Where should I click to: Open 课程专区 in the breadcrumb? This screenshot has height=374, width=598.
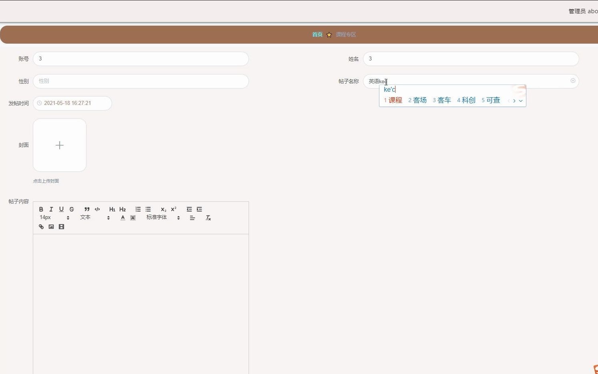pos(346,34)
